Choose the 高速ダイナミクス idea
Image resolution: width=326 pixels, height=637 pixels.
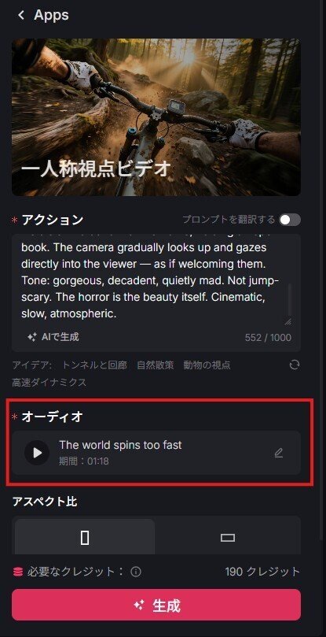(49, 383)
